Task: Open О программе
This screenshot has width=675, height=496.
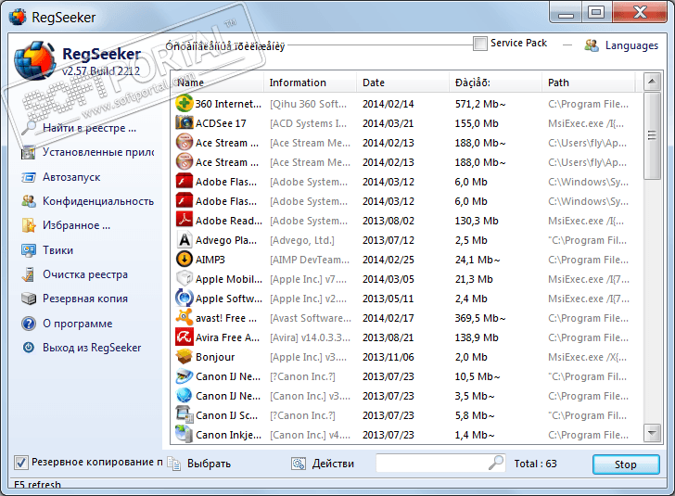Action: click(77, 324)
